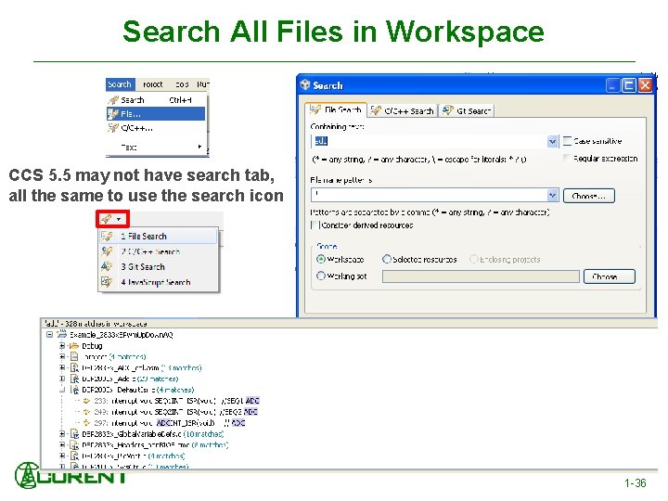Click the Example_2833xEPwmUpDownAQ project icon
Viewport: 668px width, 501px height.
62,334
